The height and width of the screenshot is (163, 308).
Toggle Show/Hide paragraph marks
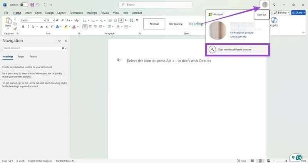[137, 20]
